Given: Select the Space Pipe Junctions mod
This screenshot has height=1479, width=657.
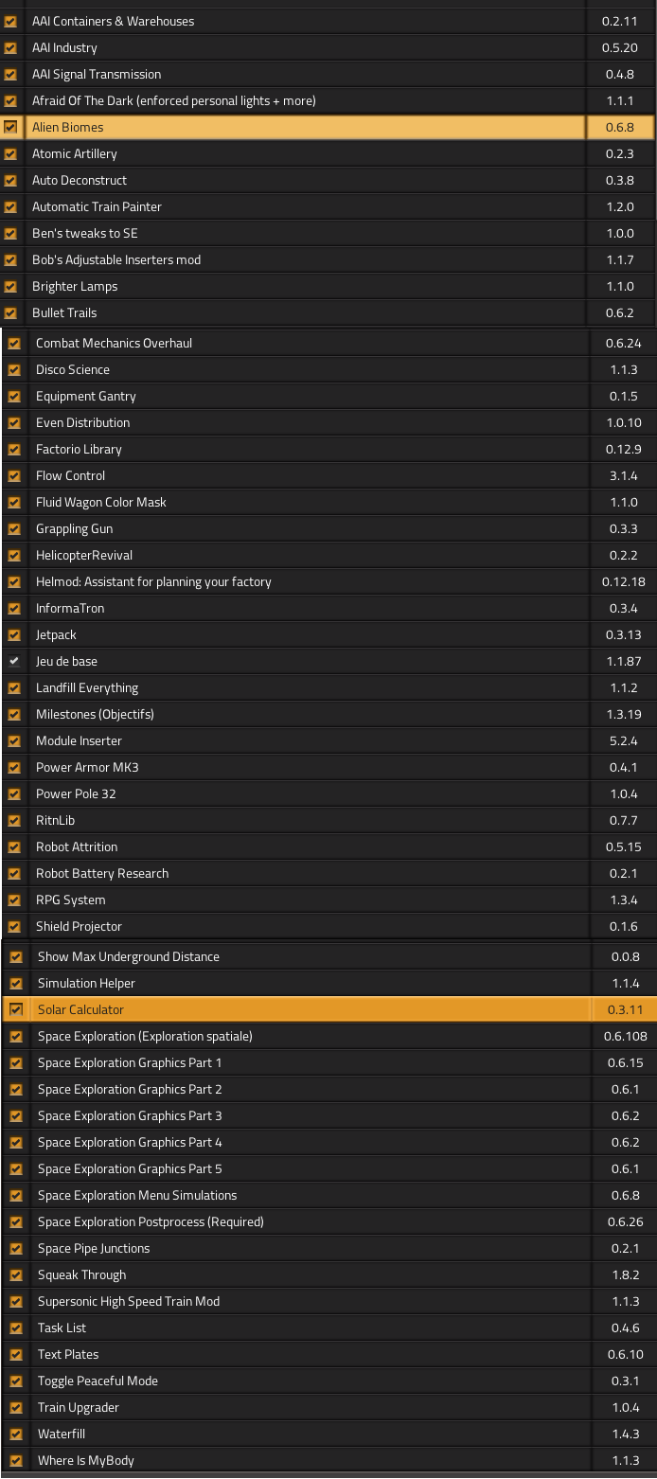Looking at the screenshot, I should [x=311, y=1248].
